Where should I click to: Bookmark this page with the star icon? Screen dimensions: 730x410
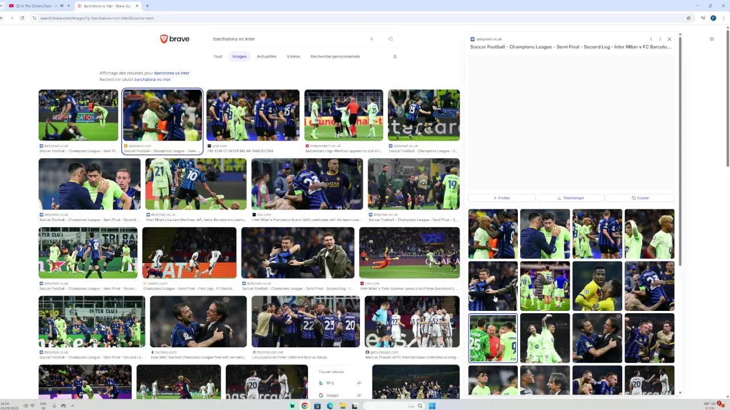coord(688,18)
